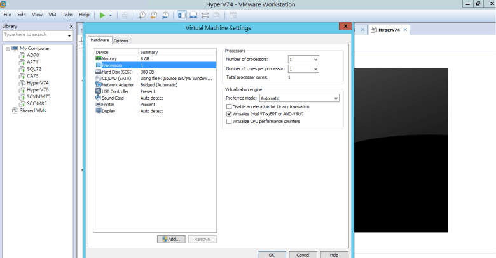496x258 pixels.
Task: Select Hard Disk (SCSI) in device list
Action: coord(115,72)
